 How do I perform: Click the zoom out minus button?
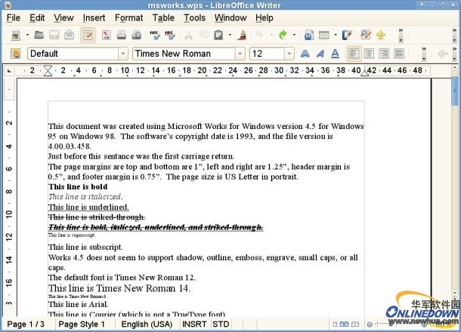(370, 324)
